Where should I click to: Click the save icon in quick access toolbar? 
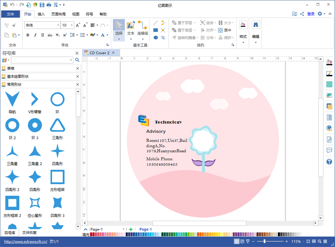tap(42, 5)
